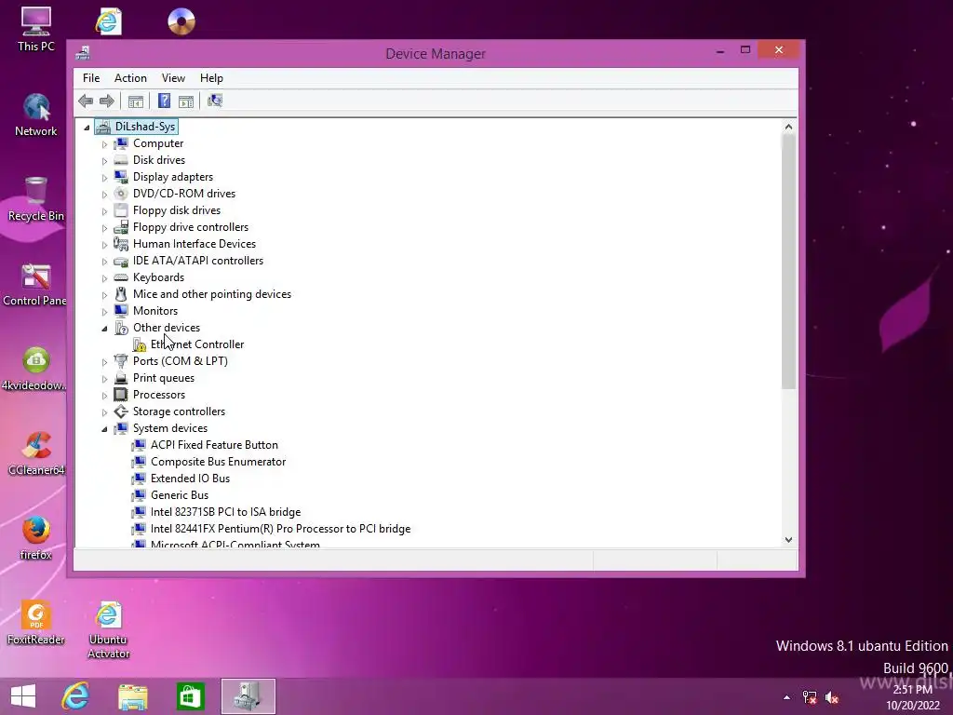953x715 pixels.
Task: Select ACPI Fixed Feature Button
Action: tap(214, 445)
